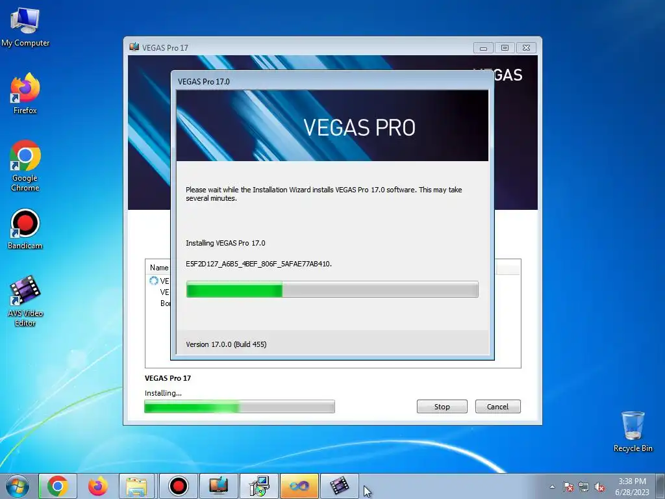Image resolution: width=665 pixels, height=499 pixels.
Task: Close the VEGAS Pro 17 installer window
Action: pyautogui.click(x=526, y=48)
